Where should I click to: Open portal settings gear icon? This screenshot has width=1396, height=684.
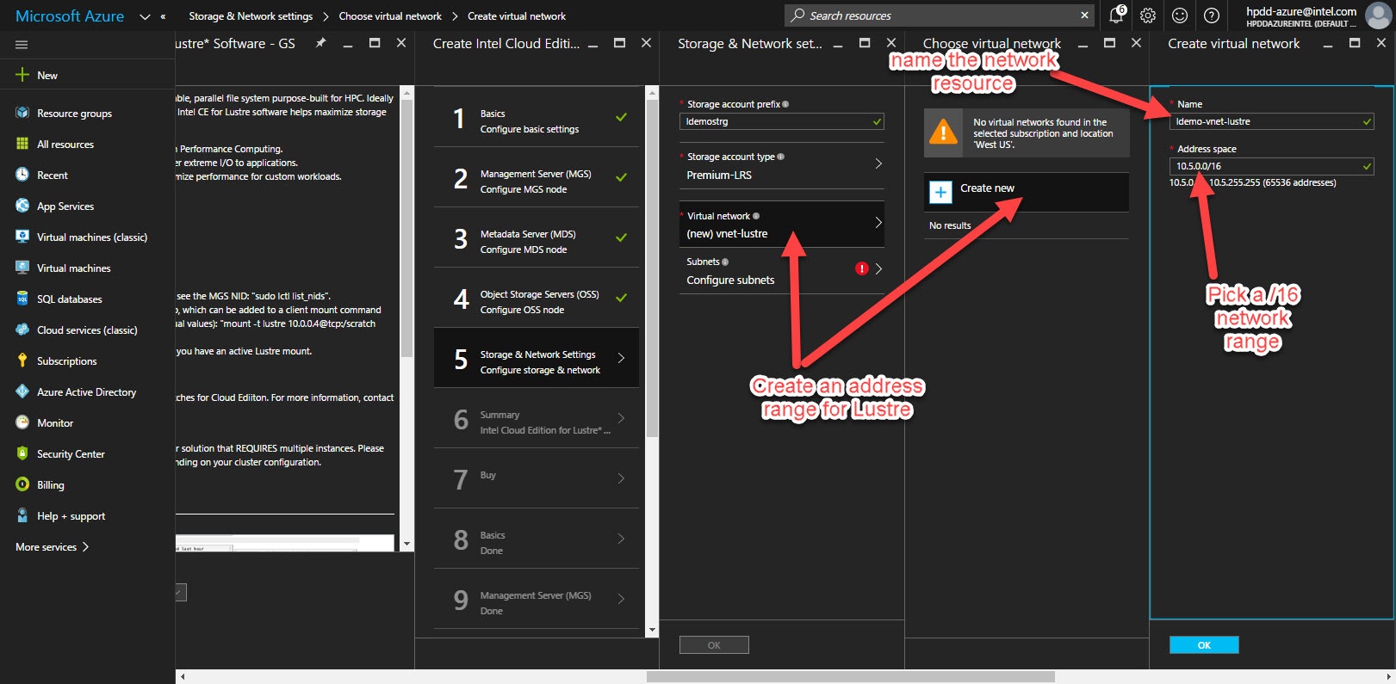coord(1148,15)
